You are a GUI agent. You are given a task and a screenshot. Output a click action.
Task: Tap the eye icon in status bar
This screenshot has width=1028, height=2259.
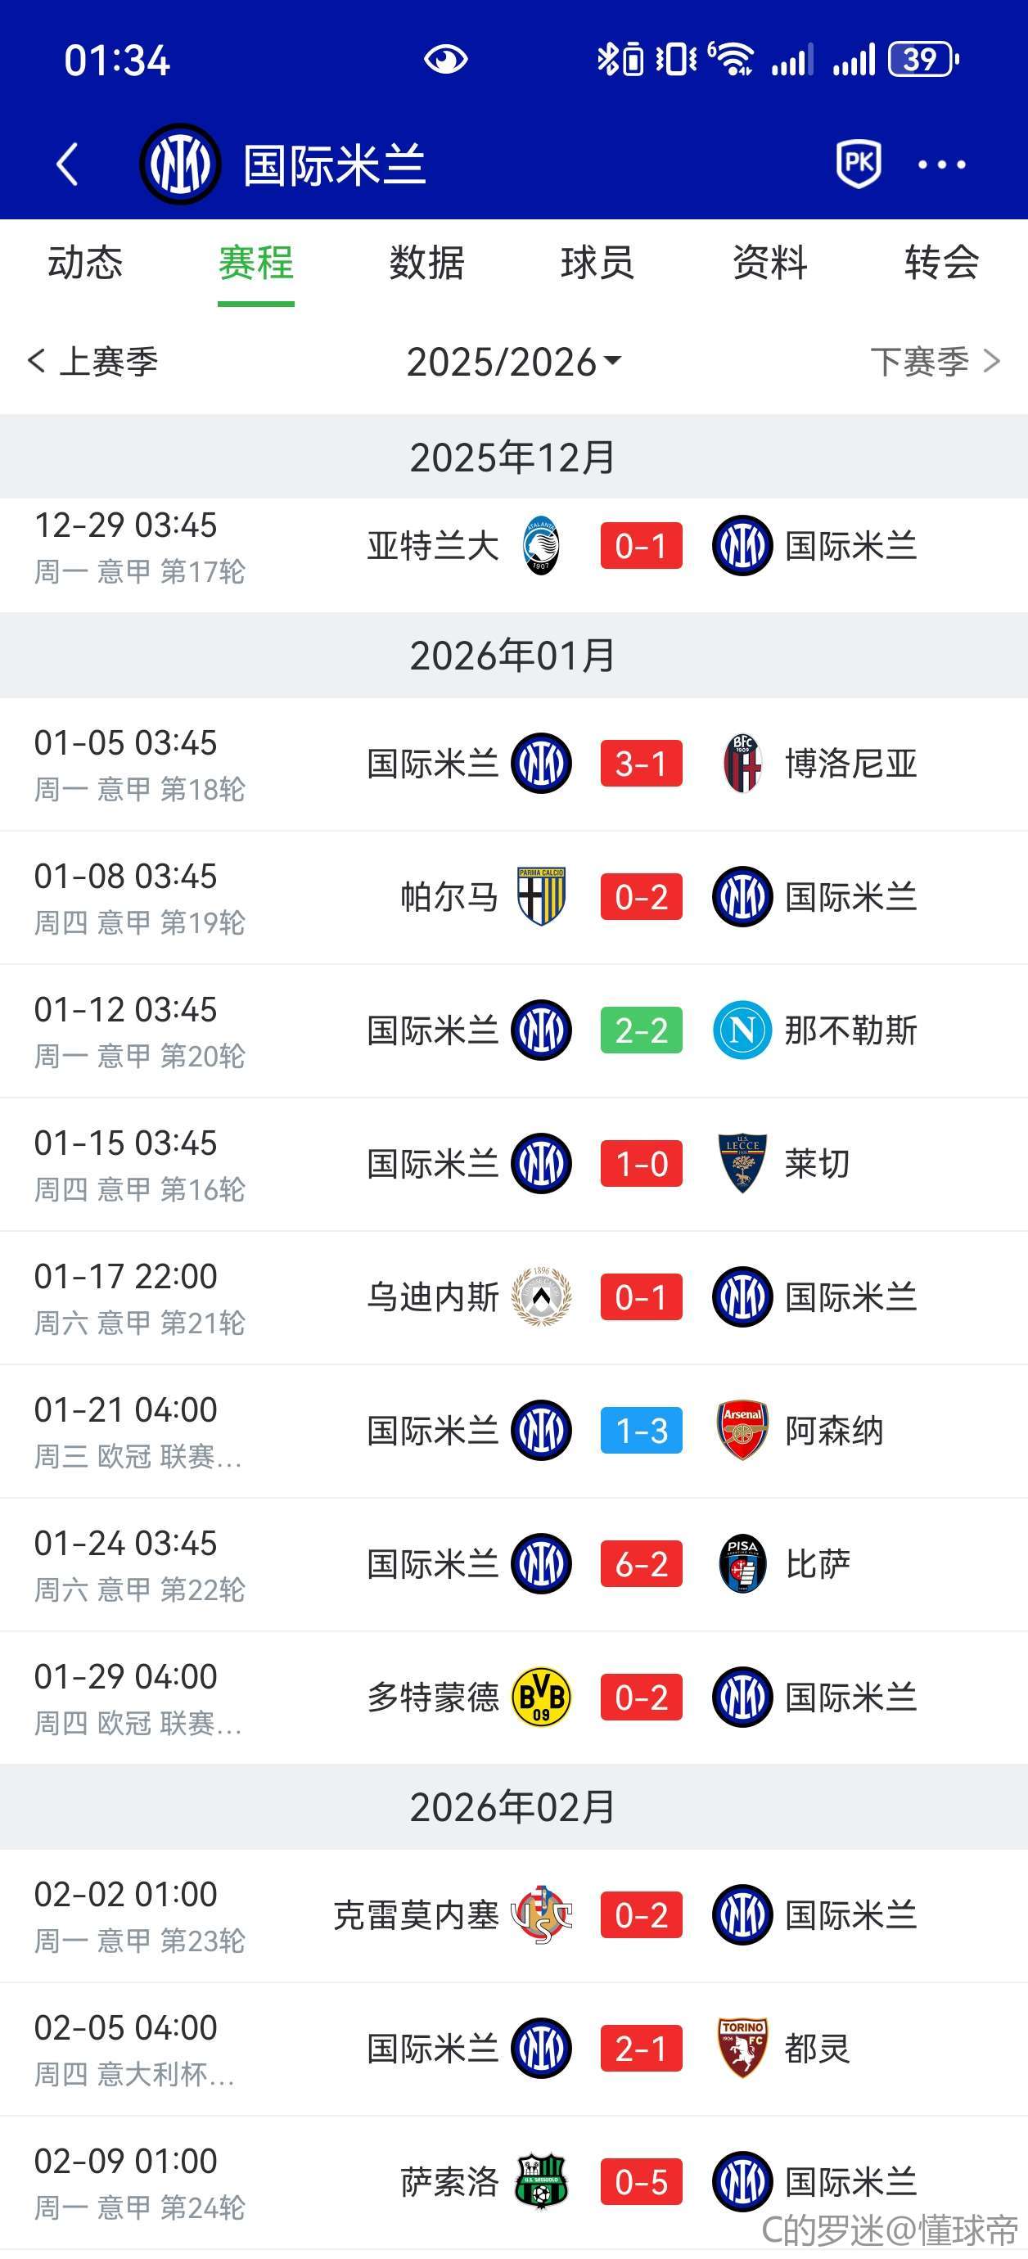click(x=445, y=60)
